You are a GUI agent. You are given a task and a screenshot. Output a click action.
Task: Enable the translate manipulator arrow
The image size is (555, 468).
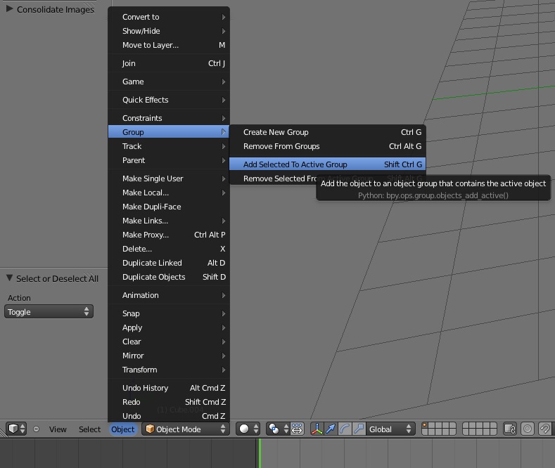click(331, 429)
